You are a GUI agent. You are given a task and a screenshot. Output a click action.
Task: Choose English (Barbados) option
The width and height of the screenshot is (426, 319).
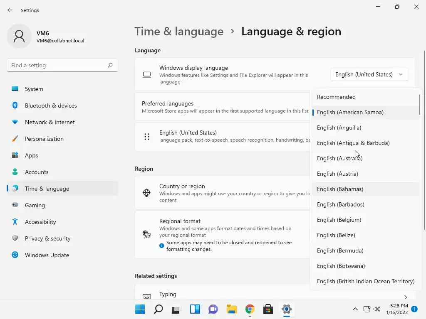point(366,204)
